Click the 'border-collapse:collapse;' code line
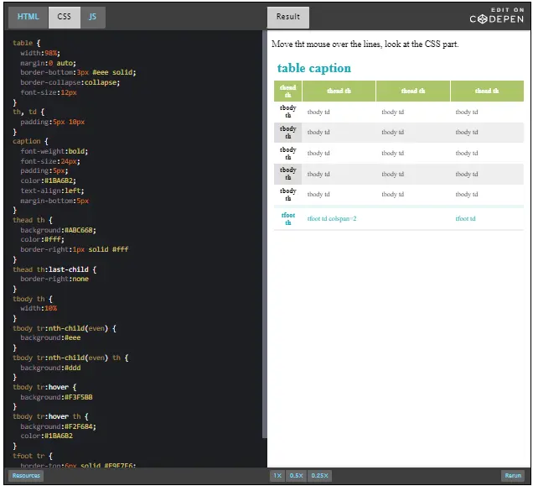Image resolution: width=533 pixels, height=486 pixels. [x=70, y=82]
